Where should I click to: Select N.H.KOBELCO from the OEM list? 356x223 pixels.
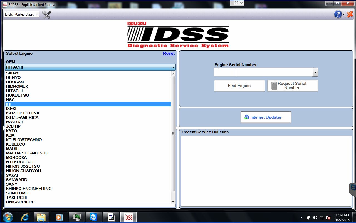pyautogui.click(x=88, y=162)
